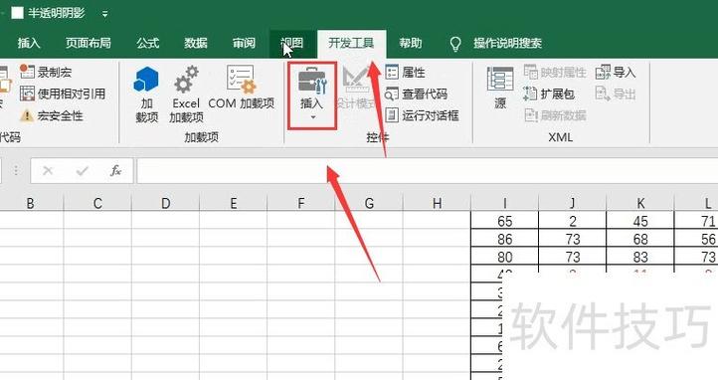The width and height of the screenshot is (718, 380).
Task: Click the fx insert function button
Action: (115, 171)
